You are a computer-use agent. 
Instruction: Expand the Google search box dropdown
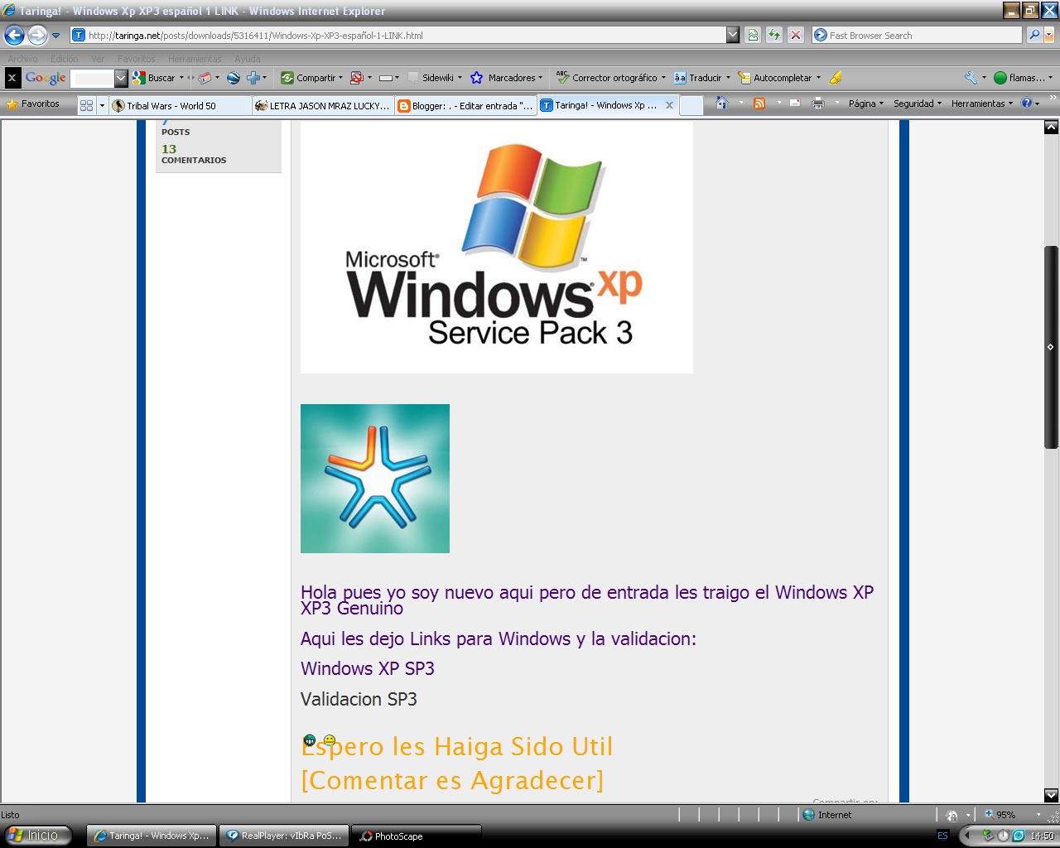point(121,78)
